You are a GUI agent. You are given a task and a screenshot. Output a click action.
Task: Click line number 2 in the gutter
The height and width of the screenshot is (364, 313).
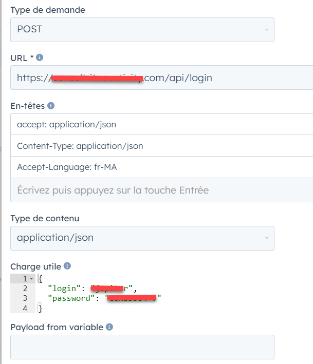point(25,289)
